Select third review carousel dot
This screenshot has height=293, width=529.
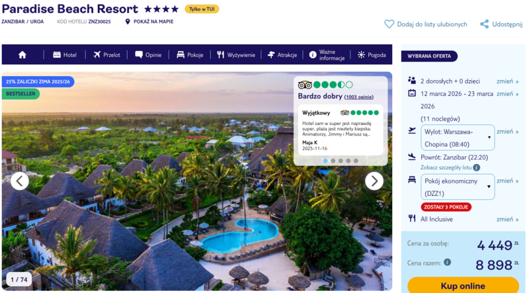[340, 161]
